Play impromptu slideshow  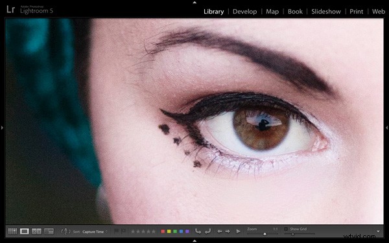[x=238, y=231]
